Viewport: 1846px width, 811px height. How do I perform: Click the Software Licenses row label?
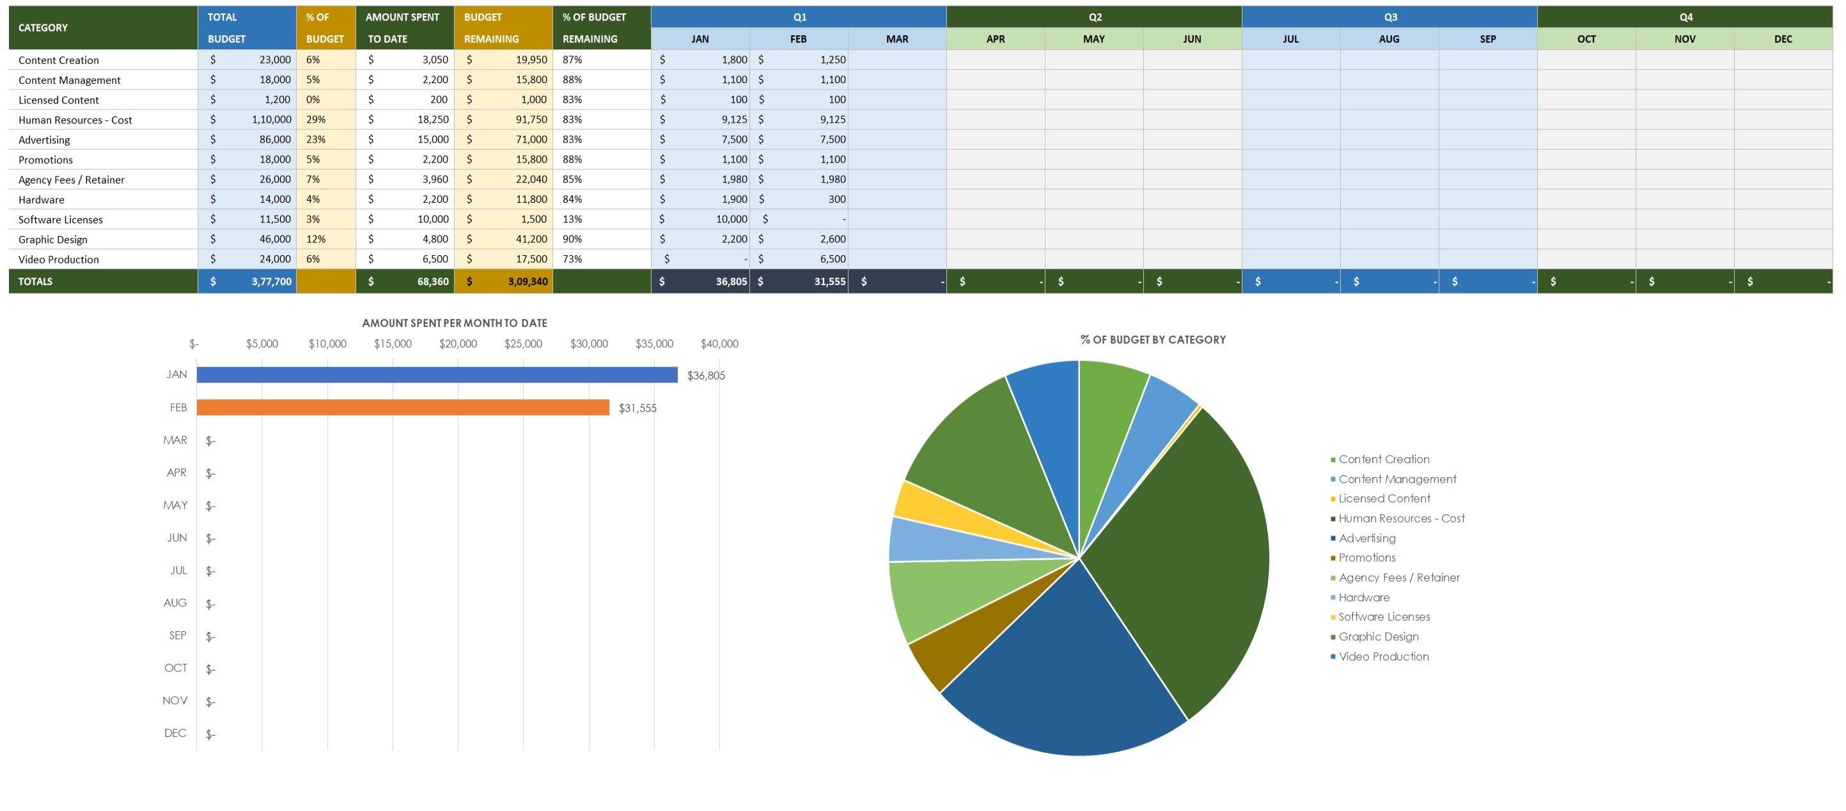tap(60, 219)
